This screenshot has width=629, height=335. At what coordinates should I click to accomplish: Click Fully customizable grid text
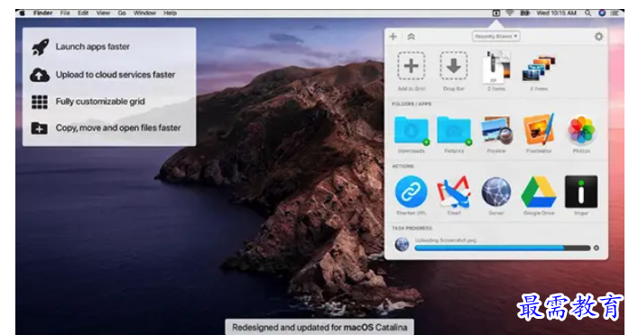tap(100, 102)
